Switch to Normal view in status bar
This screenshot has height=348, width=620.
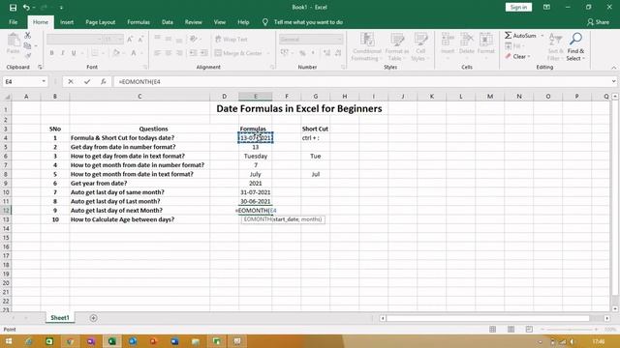pyautogui.click(x=493, y=329)
